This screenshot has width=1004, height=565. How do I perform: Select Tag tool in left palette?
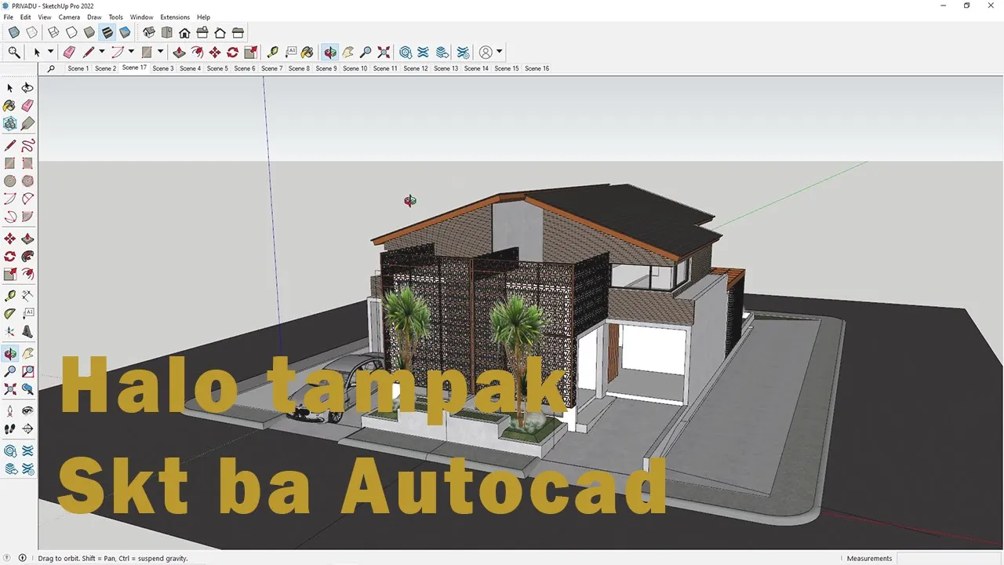[x=27, y=123]
